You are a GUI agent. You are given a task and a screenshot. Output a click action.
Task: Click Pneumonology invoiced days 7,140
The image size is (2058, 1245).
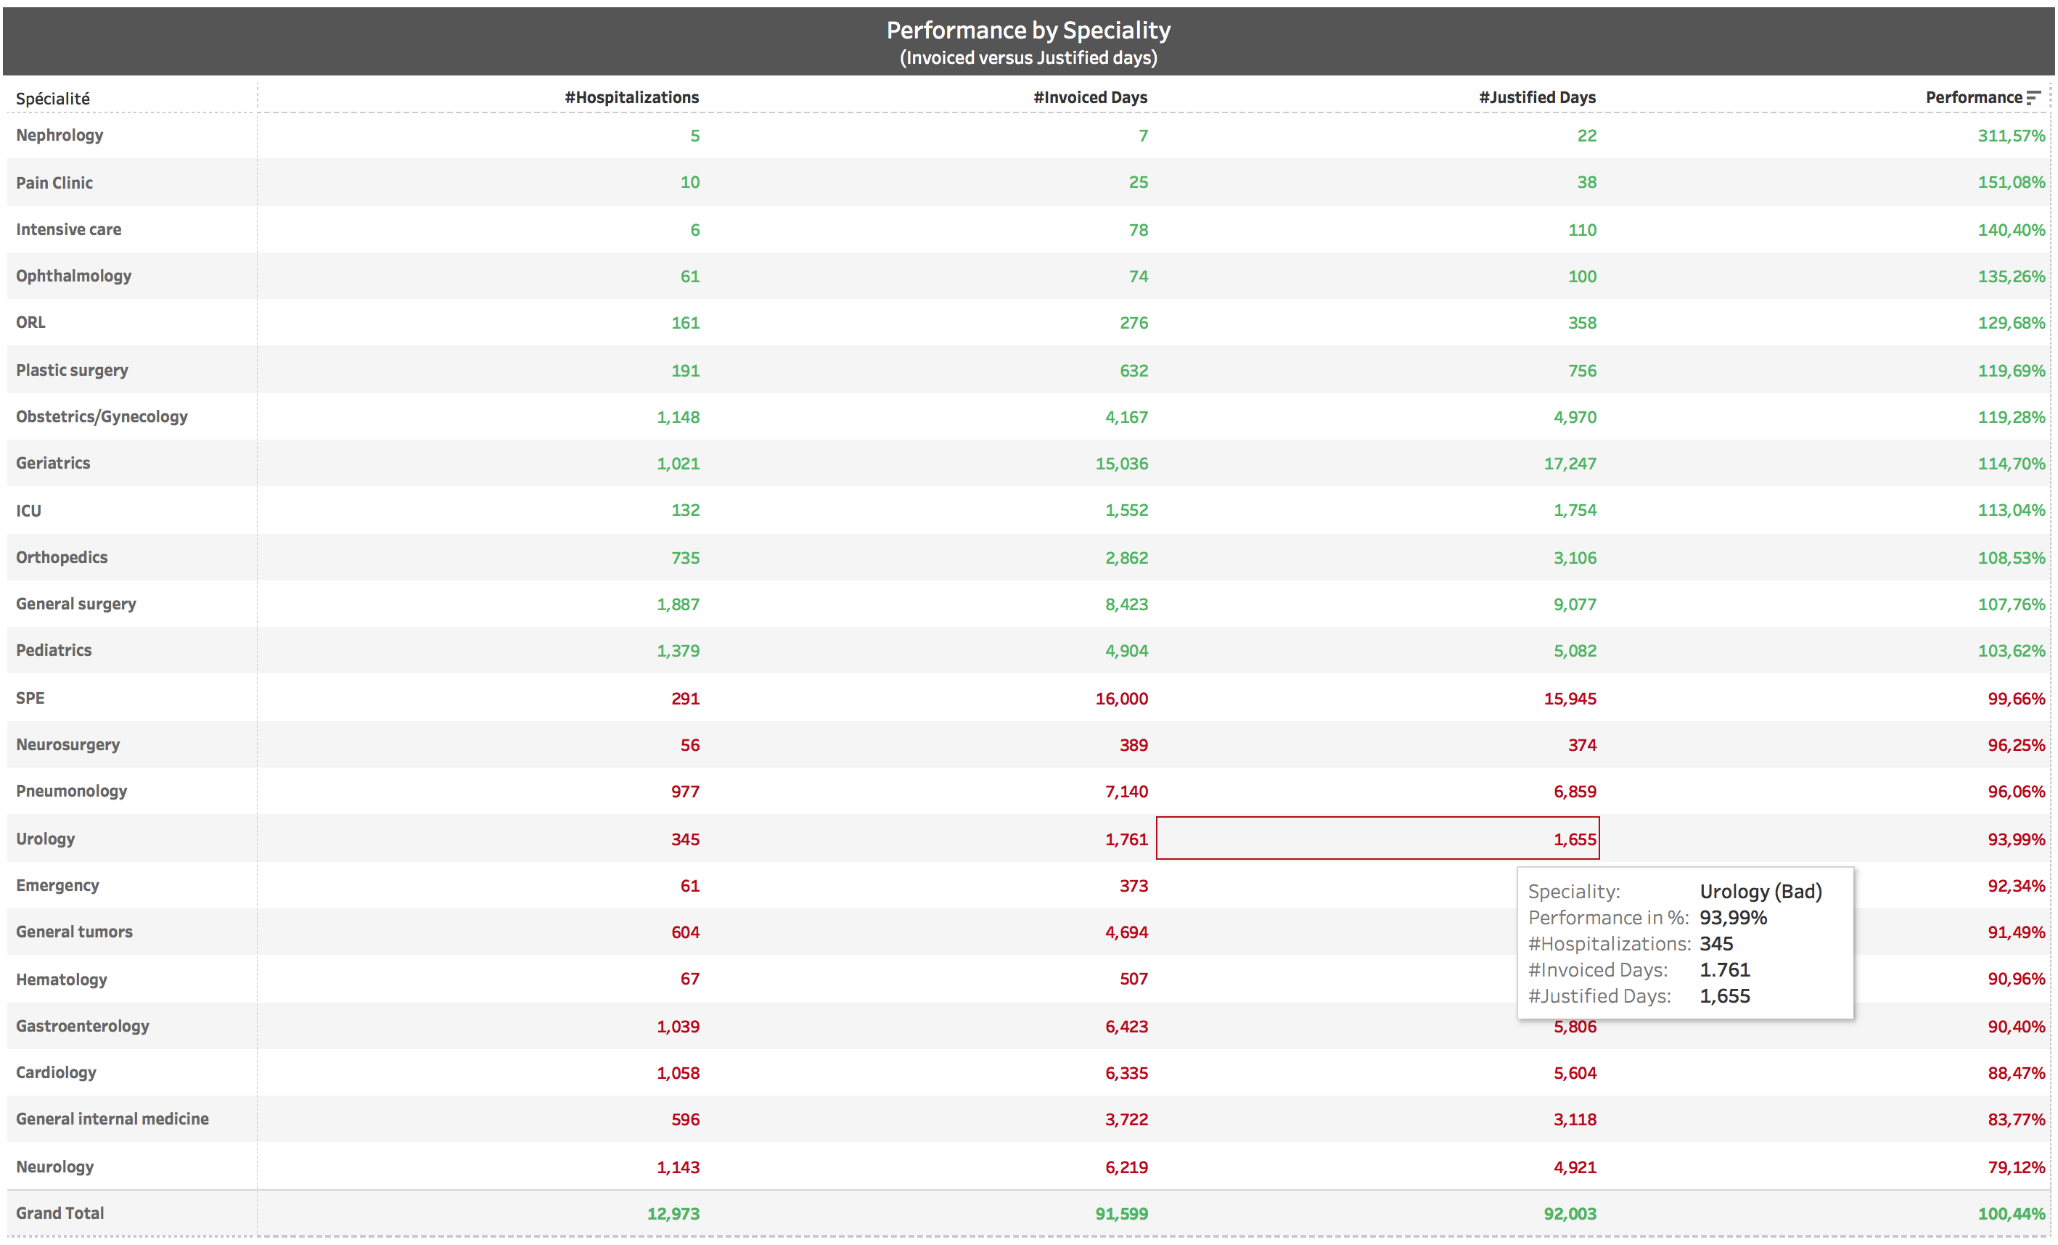click(1127, 792)
